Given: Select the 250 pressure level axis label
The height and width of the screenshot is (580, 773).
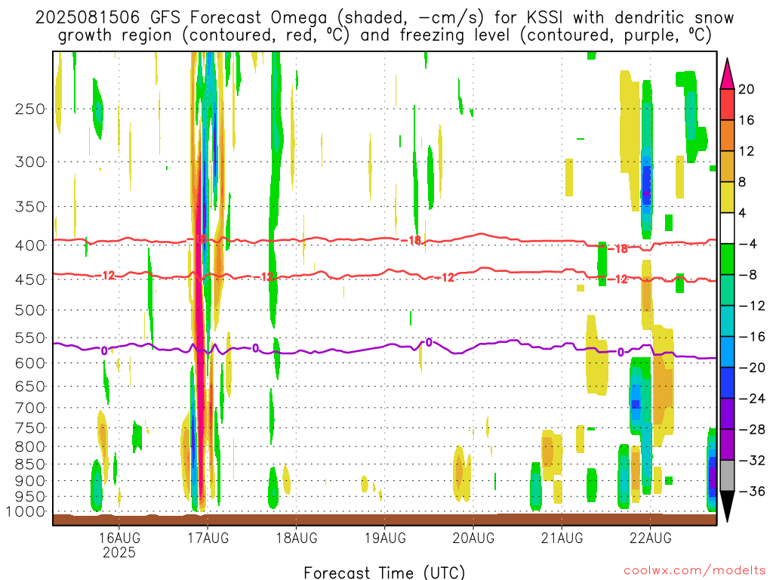Looking at the screenshot, I should click(x=30, y=109).
